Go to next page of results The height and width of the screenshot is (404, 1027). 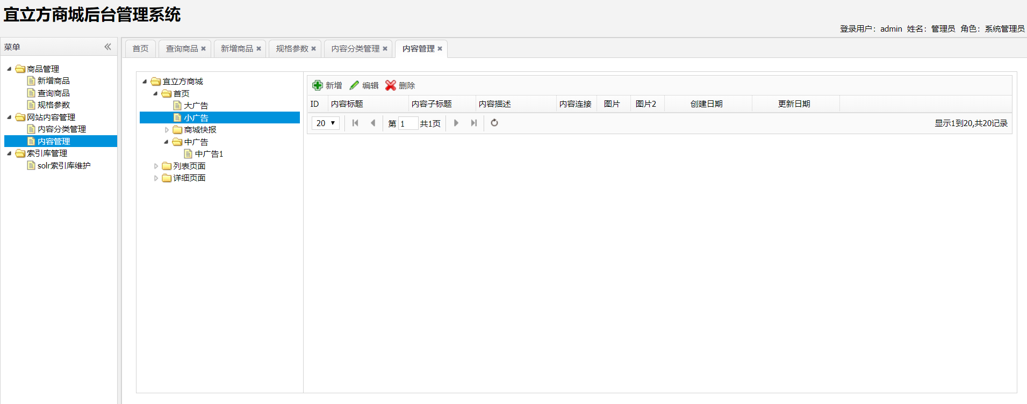(x=456, y=123)
